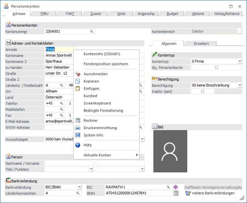Open the Rechner calculator icon
Screen dimensions: 247x203
[78, 121]
